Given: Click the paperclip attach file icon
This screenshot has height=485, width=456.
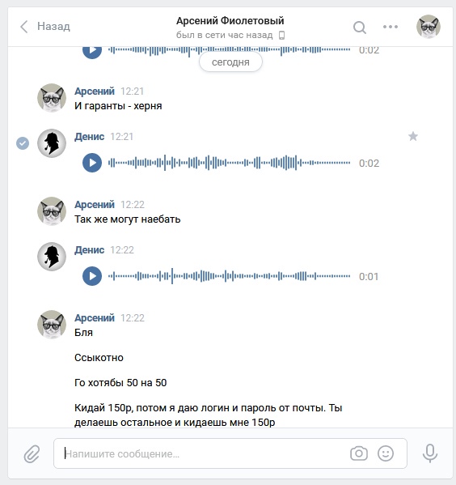Looking at the screenshot, I should click(32, 453).
